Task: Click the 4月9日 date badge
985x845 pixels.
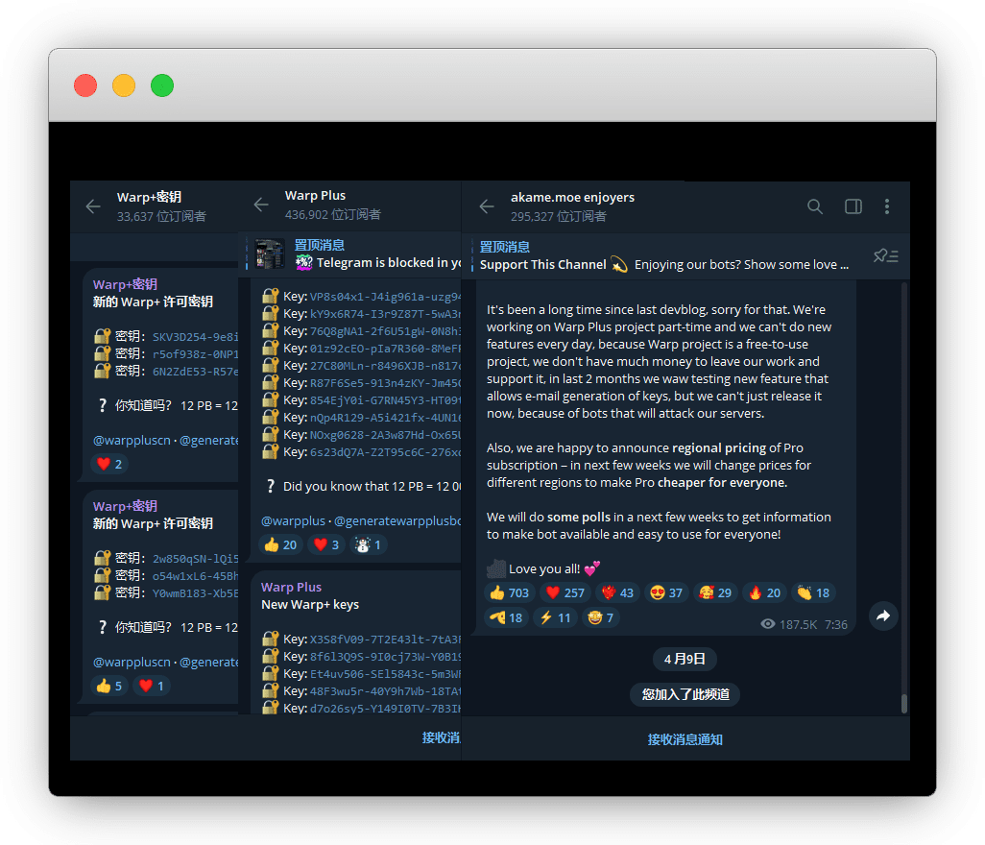Action: coord(685,659)
